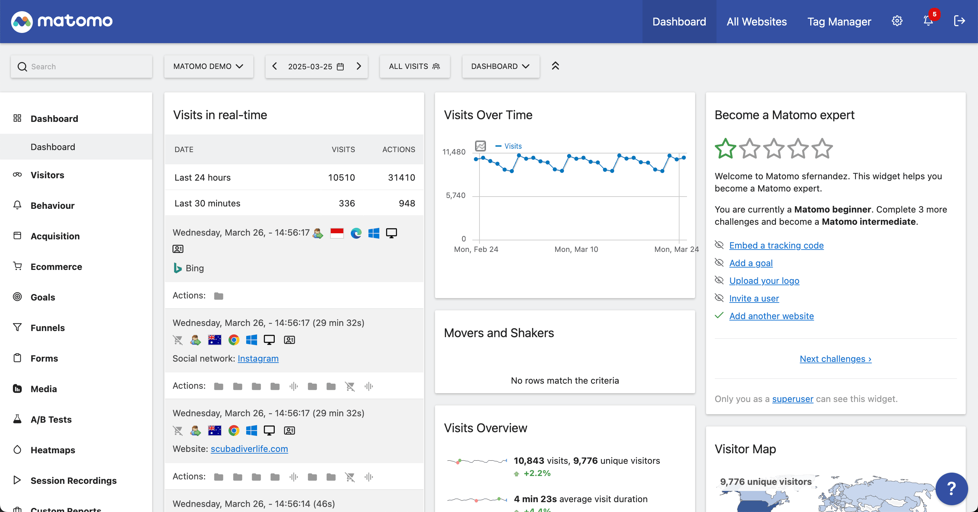This screenshot has height=512, width=978.
Task: Click the Embed a tracking code link
Action: point(776,245)
